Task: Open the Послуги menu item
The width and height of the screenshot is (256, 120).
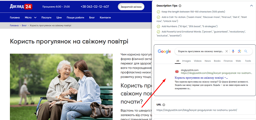Action: point(46,18)
